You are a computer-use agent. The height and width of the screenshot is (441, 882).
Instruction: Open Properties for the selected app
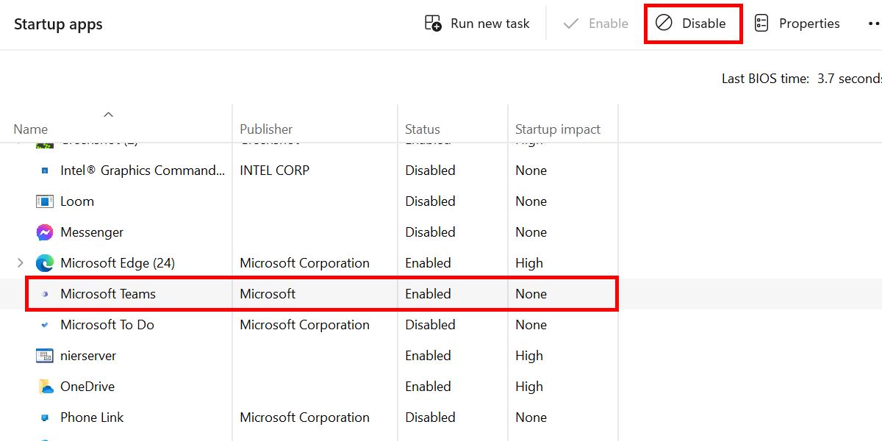pyautogui.click(x=797, y=23)
